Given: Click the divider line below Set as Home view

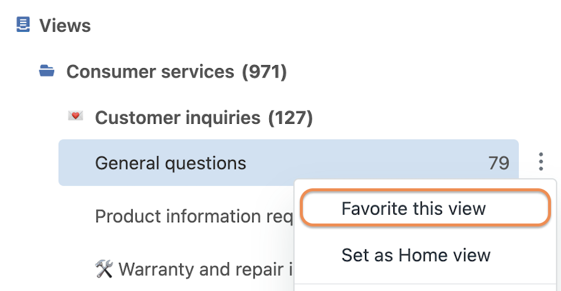Looking at the screenshot, I should click(x=425, y=285).
